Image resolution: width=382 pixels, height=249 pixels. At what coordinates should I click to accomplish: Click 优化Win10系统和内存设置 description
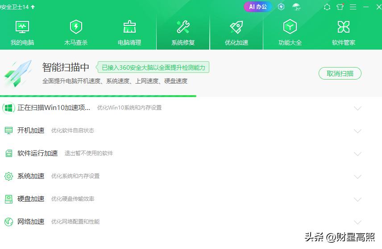point(129,108)
